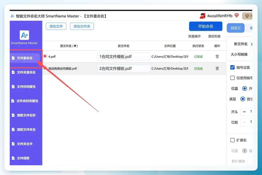Delete the 商品购销合同模版.pdf row via trash icon

point(217,68)
